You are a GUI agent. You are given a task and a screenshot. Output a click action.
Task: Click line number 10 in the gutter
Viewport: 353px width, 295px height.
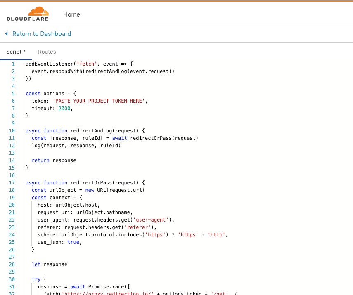coord(12,131)
